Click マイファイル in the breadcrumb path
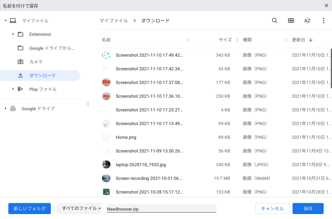 (113, 21)
